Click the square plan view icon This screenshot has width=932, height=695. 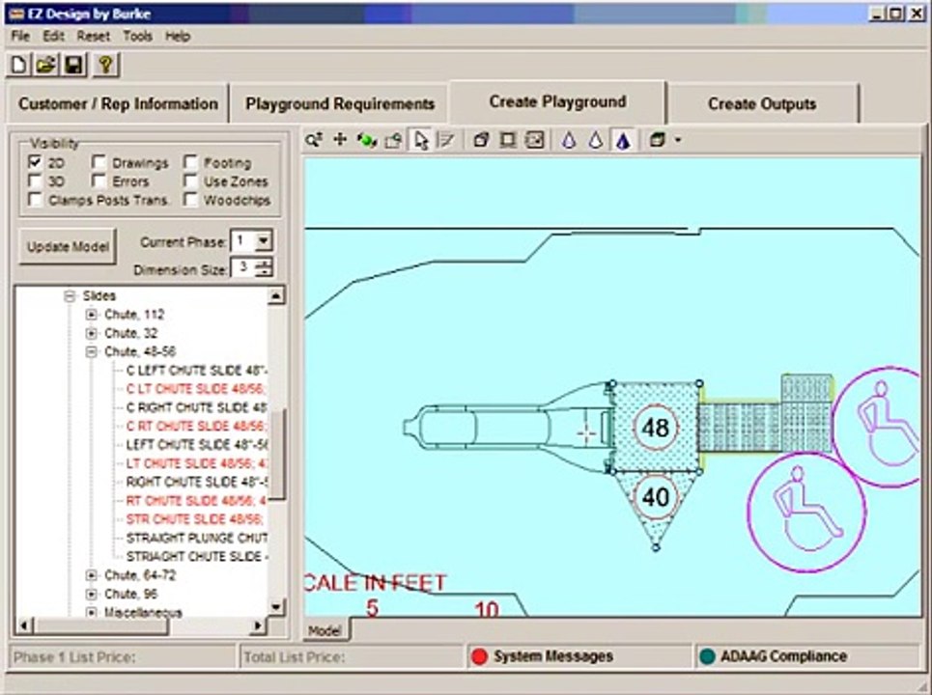tap(508, 140)
